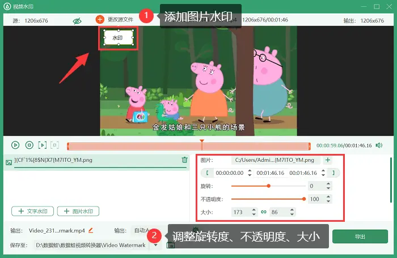The height and width of the screenshot is (258, 397).
Task: Increase height 86 with up arrow
Action: pyautogui.click(x=292, y=210)
